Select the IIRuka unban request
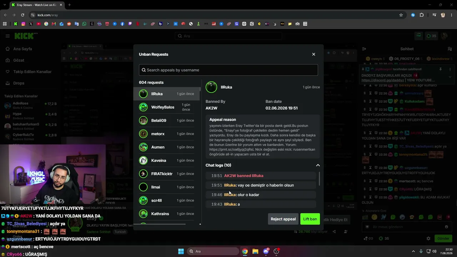457x257 pixels. (167, 94)
